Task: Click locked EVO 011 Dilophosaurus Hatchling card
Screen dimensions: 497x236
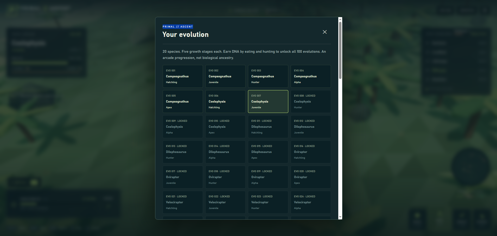Action: tap(268, 127)
